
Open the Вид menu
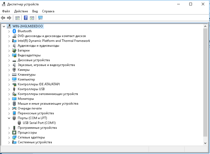(35, 11)
